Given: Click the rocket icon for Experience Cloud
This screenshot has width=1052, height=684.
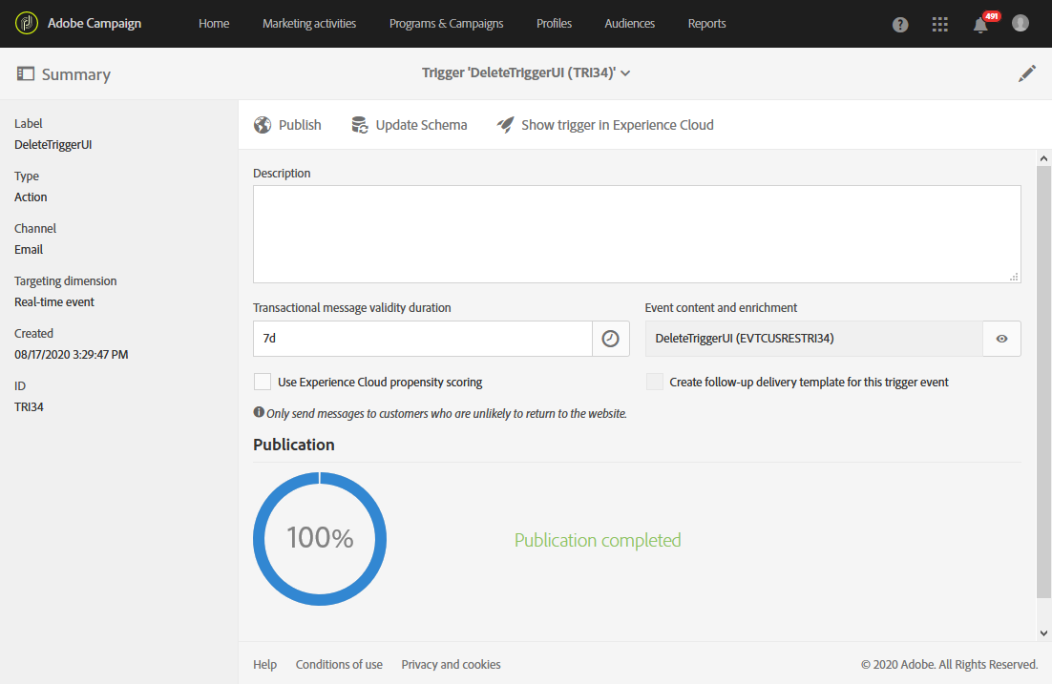Looking at the screenshot, I should (505, 125).
